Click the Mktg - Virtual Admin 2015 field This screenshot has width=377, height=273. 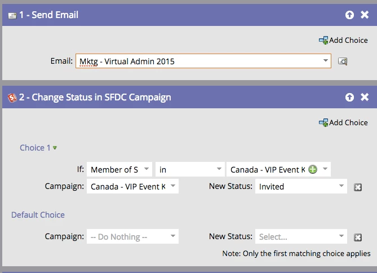click(203, 61)
